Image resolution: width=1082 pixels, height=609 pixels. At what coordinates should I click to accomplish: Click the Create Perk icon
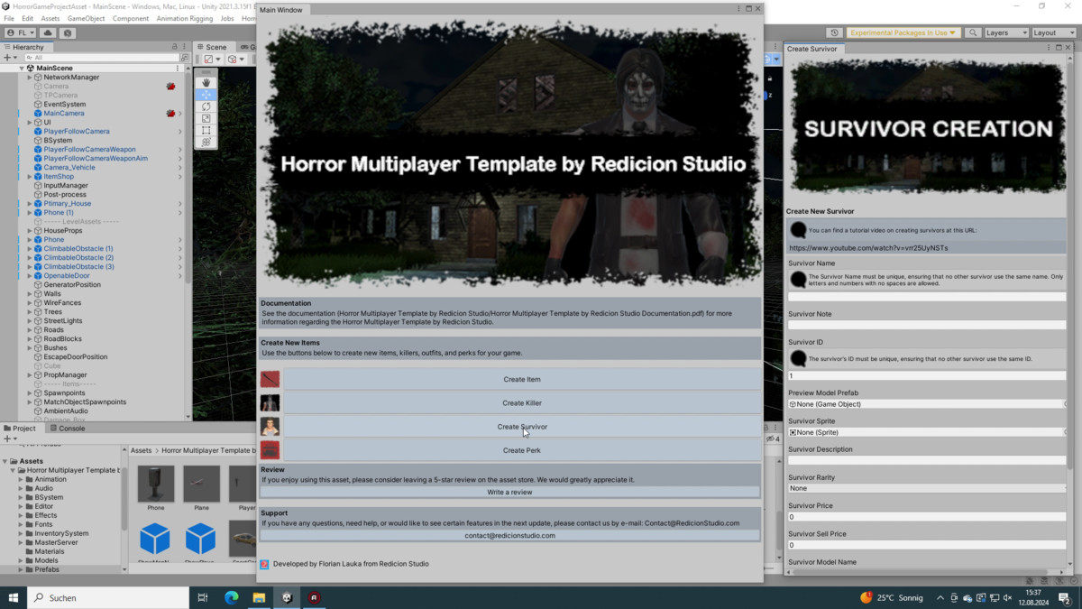coord(270,450)
